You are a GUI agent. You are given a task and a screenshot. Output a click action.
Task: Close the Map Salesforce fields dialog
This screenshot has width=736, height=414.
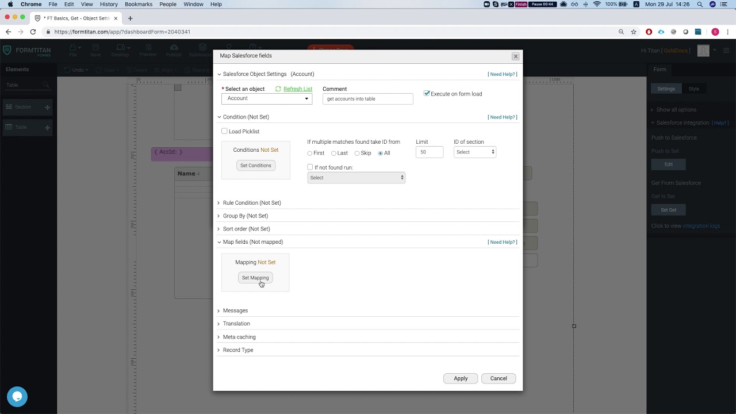coord(515,56)
